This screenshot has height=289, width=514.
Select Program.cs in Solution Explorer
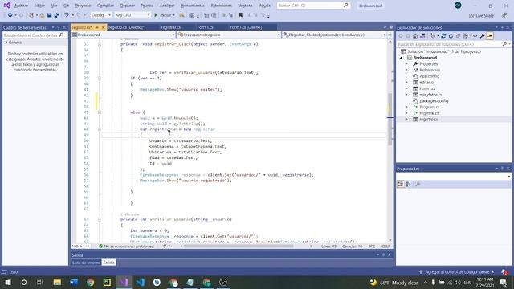point(429,107)
